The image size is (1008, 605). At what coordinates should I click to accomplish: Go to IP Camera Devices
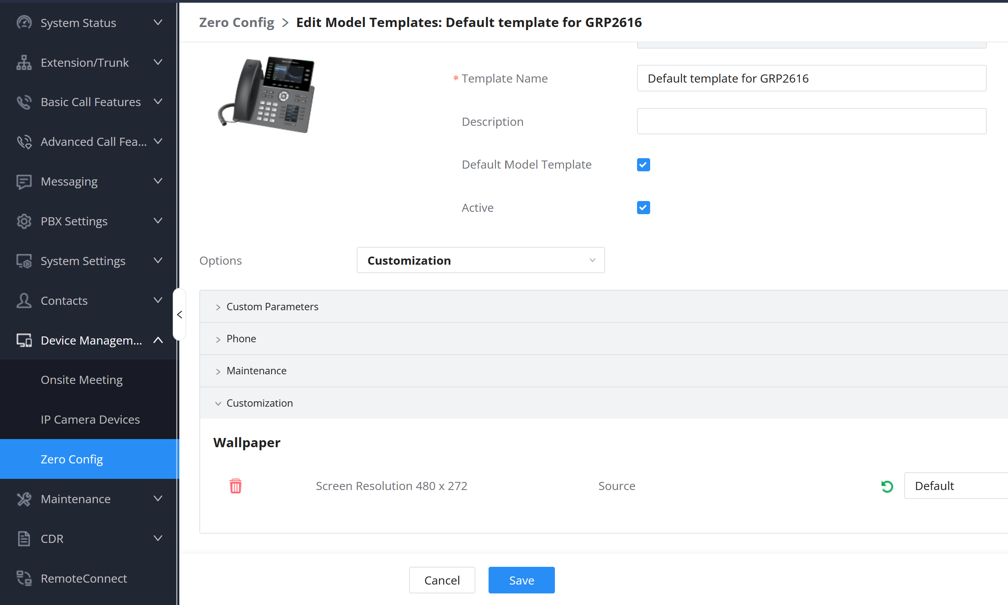pos(90,419)
